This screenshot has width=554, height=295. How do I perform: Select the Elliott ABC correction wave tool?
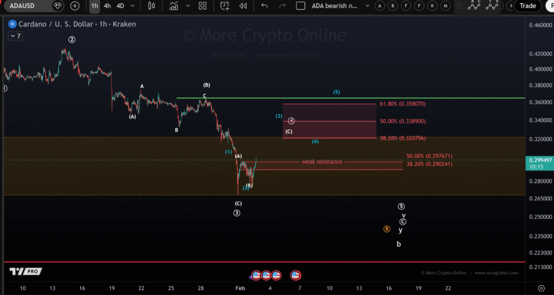(x=474, y=5)
